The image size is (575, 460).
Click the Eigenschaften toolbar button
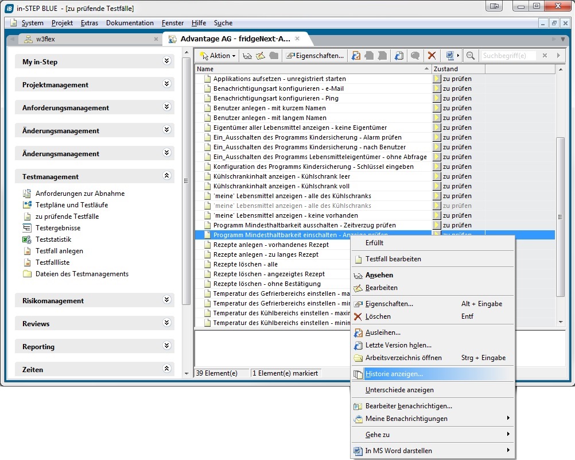tap(315, 56)
